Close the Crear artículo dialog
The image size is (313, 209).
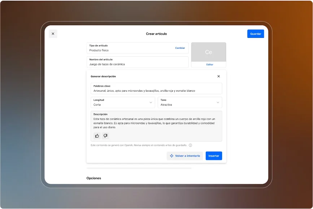click(x=53, y=34)
